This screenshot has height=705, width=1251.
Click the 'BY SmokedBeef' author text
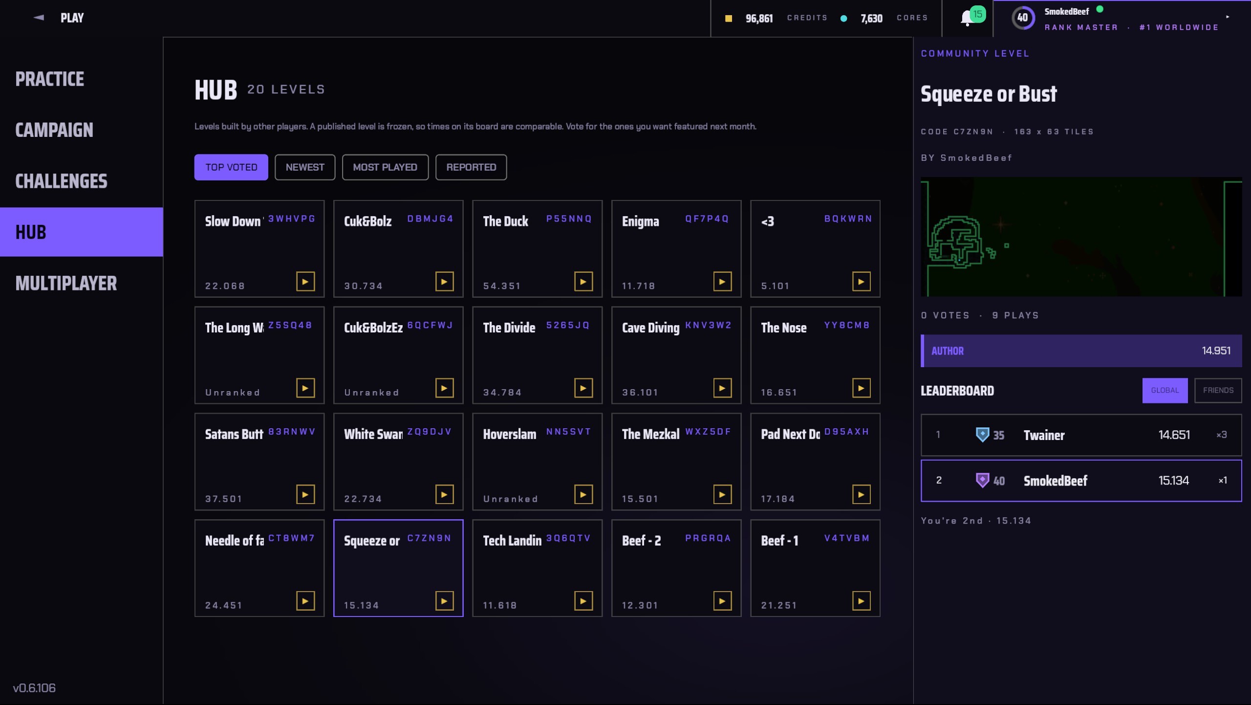coord(967,158)
